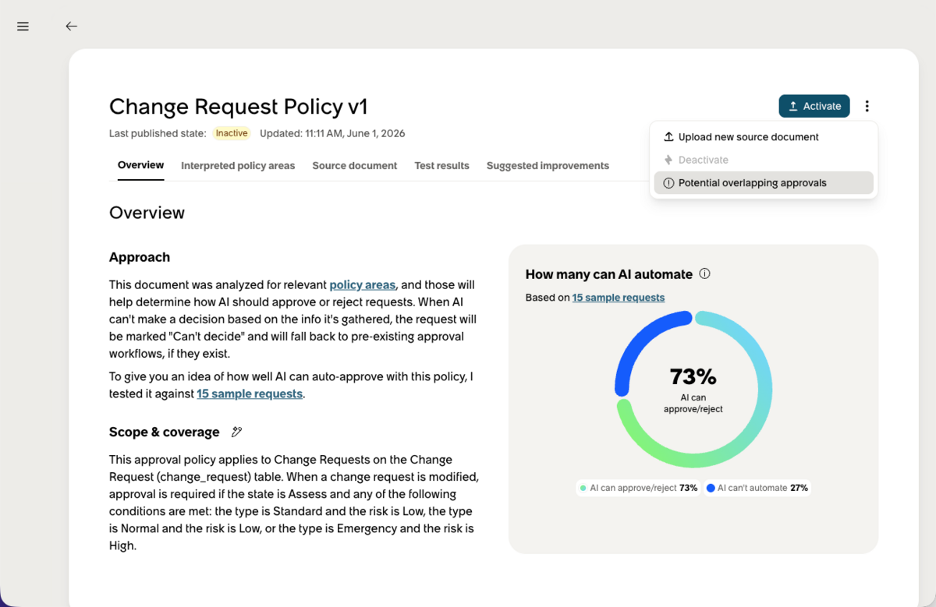Open the Suggested improvements tab
This screenshot has width=936, height=607.
click(x=548, y=166)
